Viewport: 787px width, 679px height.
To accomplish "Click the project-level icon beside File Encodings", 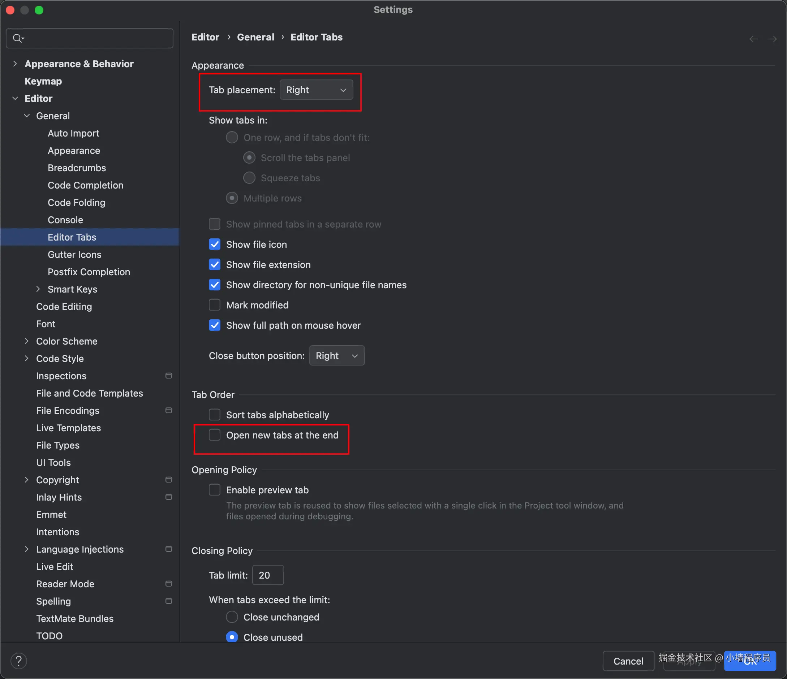I will (x=169, y=410).
